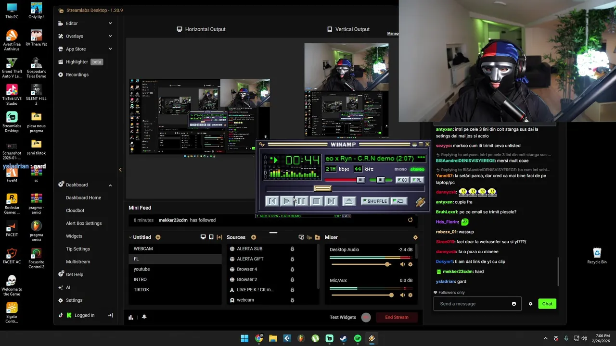
Task: Open Multistream in the sidebar
Action: (x=78, y=262)
